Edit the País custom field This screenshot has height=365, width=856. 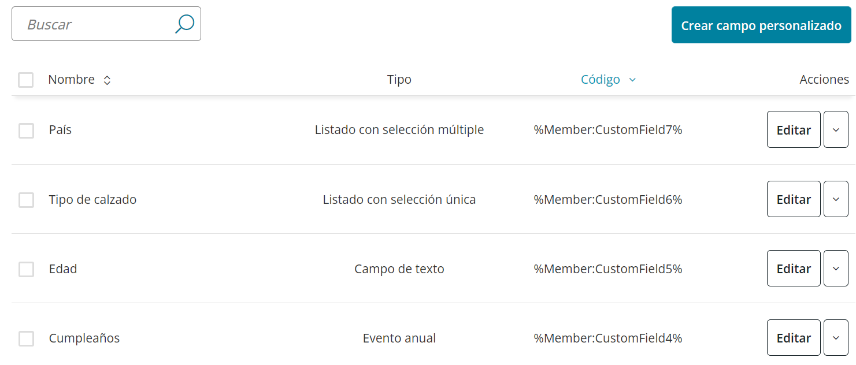[x=794, y=129]
